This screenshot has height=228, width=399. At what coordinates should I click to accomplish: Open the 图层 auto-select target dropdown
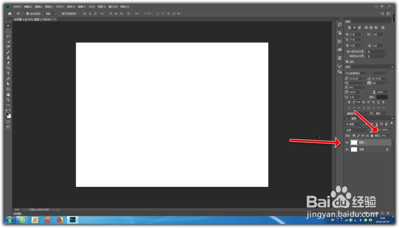tap(49, 14)
